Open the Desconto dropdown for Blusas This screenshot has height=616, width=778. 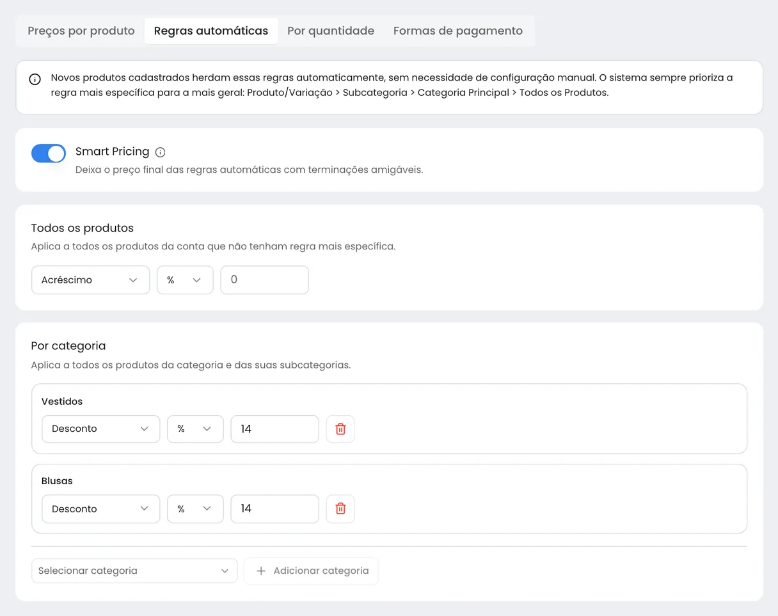coord(100,509)
